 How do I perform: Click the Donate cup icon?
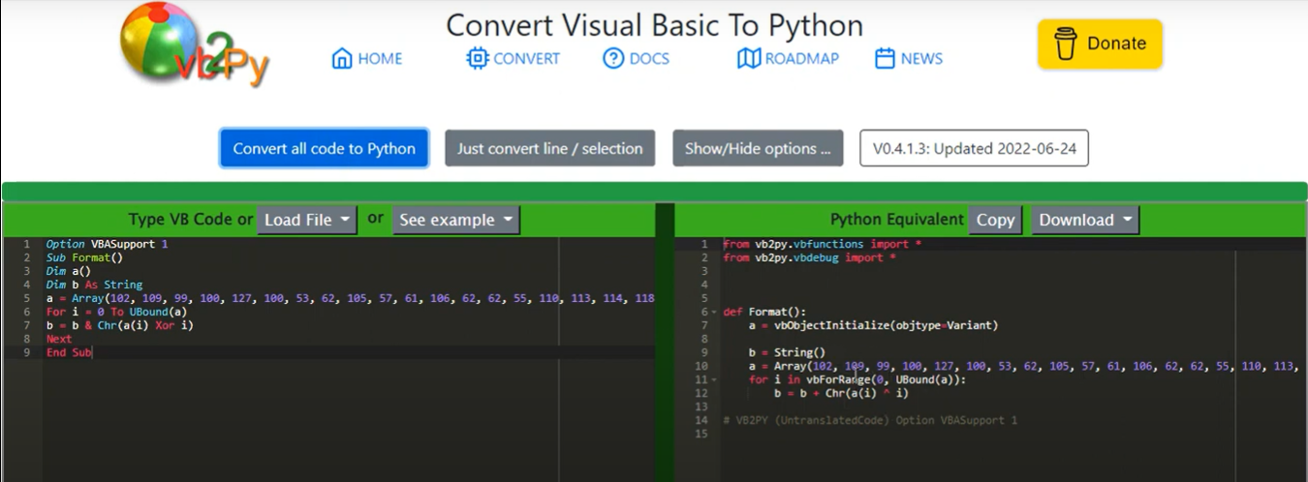coord(1066,44)
